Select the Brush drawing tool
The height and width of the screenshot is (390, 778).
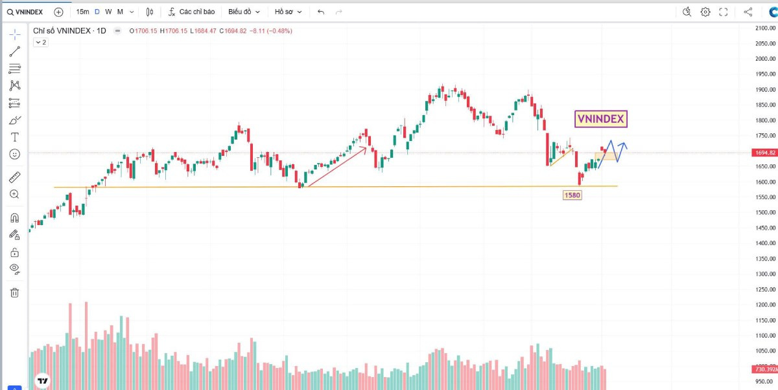click(13, 119)
